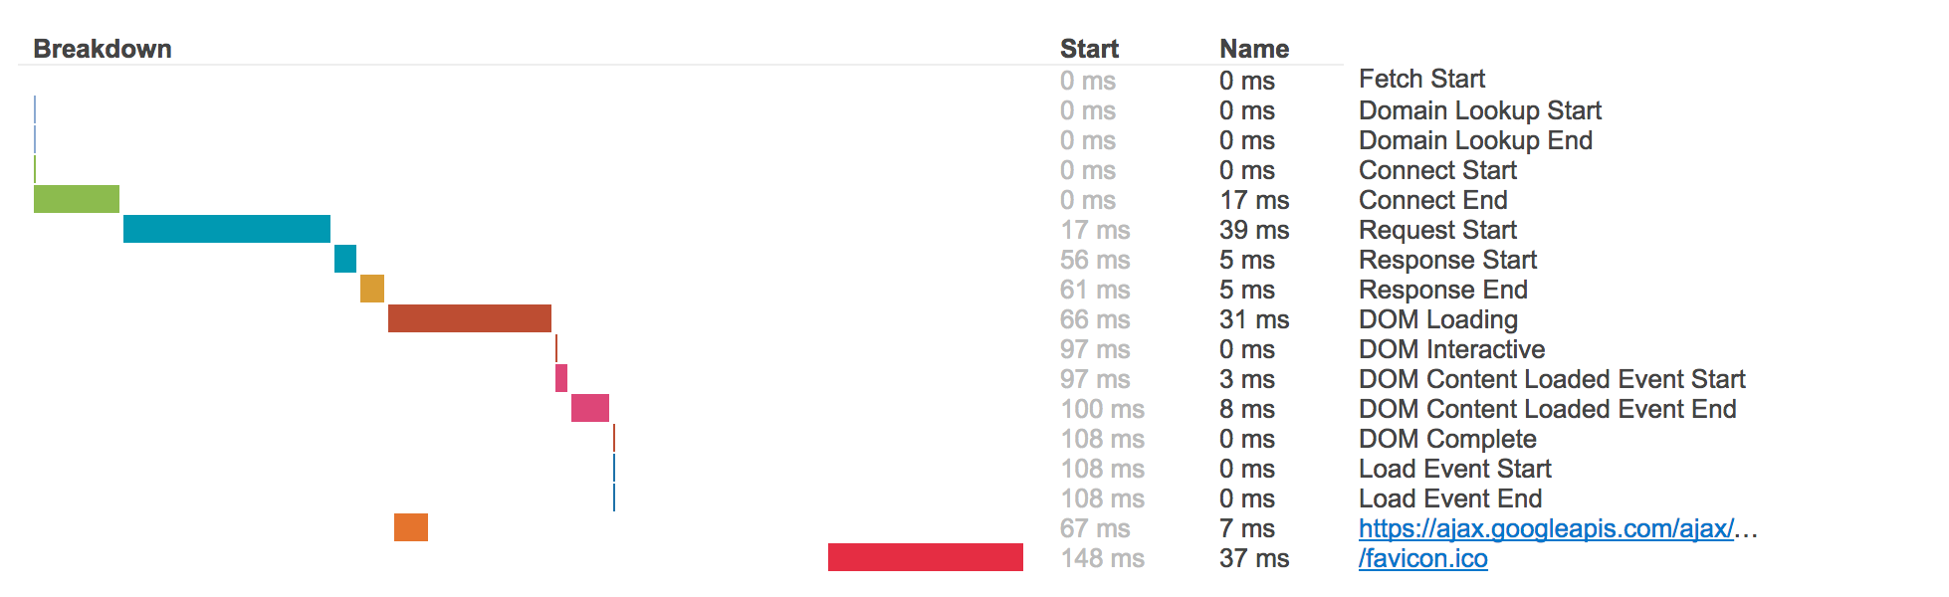Click the small teal Response Start bar
Screen dimensions: 1949x597
pos(345,259)
